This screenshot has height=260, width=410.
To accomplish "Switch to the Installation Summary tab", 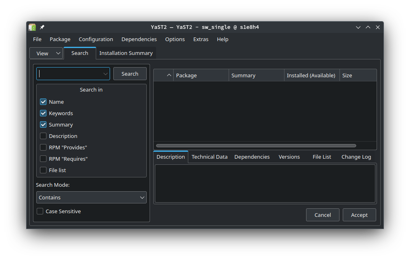I will click(x=126, y=53).
